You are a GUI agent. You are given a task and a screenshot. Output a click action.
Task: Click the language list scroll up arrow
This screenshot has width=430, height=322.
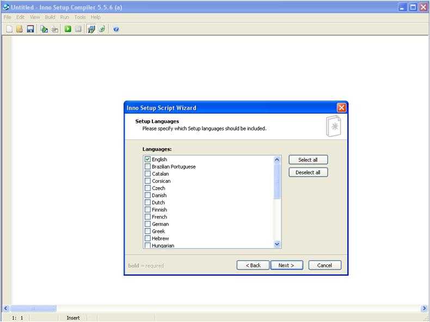tap(277, 159)
